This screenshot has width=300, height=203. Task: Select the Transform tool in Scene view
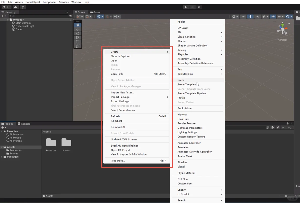(x=78, y=46)
